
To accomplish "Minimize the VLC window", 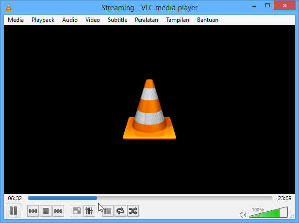I will point(254,6).
